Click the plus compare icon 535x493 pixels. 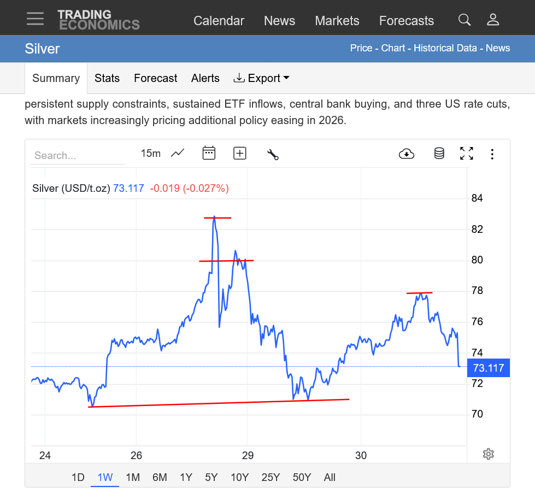240,153
